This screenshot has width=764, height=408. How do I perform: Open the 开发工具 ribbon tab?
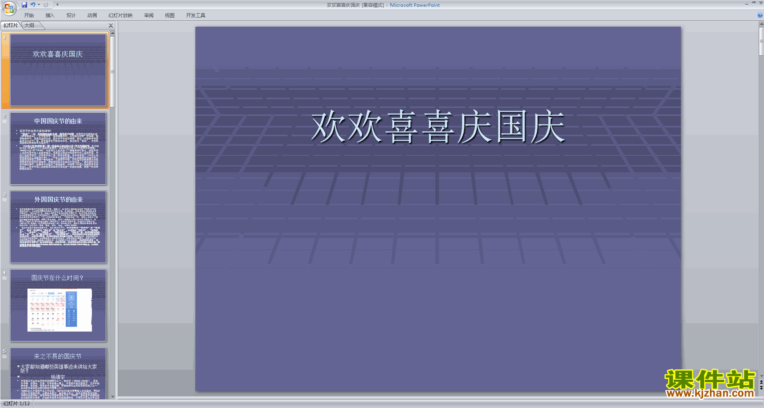click(x=195, y=15)
